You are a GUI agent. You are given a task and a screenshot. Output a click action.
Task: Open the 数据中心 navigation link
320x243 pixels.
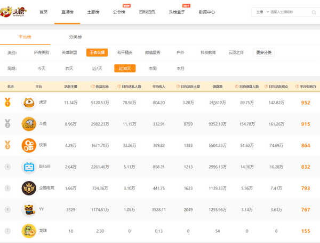(x=207, y=12)
